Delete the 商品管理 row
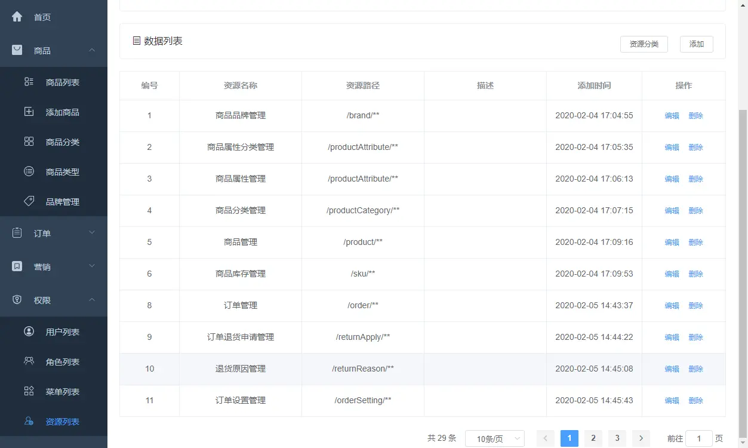Image resolution: width=748 pixels, height=448 pixels. (696, 243)
